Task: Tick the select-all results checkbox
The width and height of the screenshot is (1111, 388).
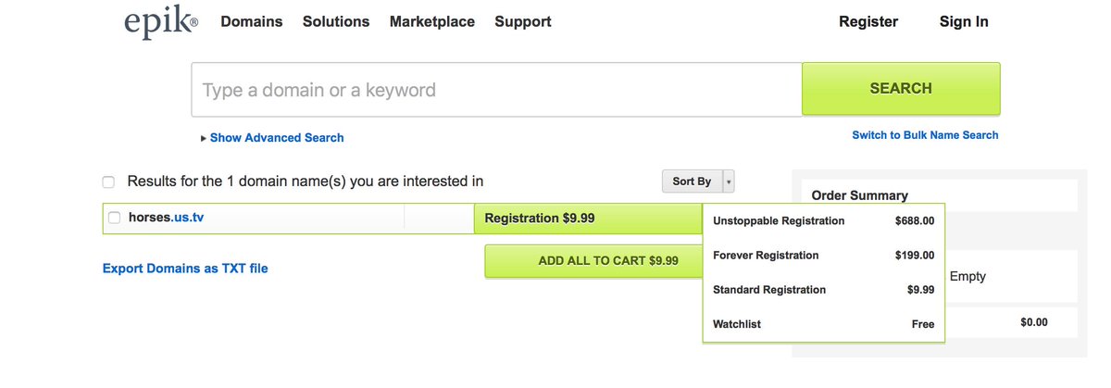Action: [x=108, y=182]
